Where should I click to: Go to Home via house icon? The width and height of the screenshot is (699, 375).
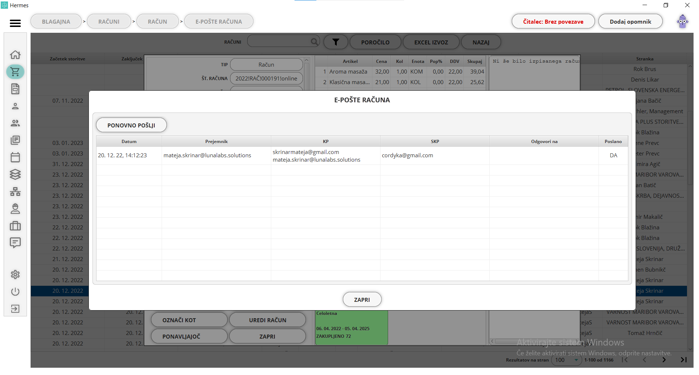[x=15, y=55]
